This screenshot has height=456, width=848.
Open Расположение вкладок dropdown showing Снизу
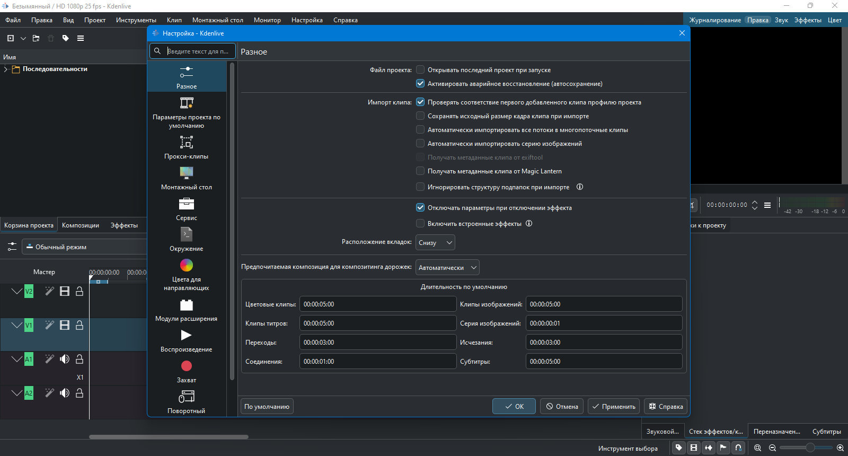tap(435, 242)
